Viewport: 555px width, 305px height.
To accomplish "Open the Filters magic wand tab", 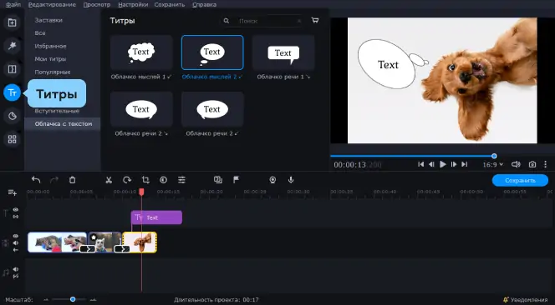I will point(12,46).
